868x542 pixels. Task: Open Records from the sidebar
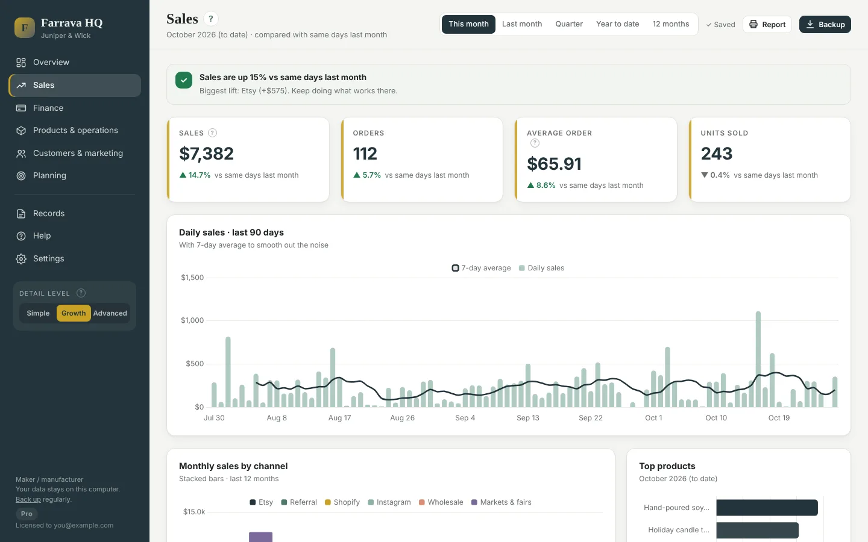(x=75, y=214)
